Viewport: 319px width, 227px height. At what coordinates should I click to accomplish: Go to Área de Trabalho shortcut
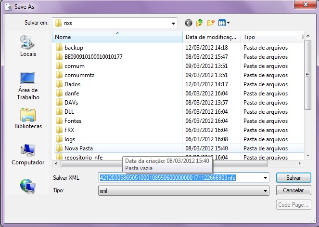28,86
